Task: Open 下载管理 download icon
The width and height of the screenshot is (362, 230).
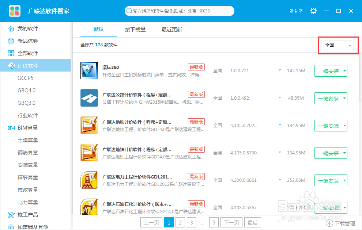Action: point(329,223)
